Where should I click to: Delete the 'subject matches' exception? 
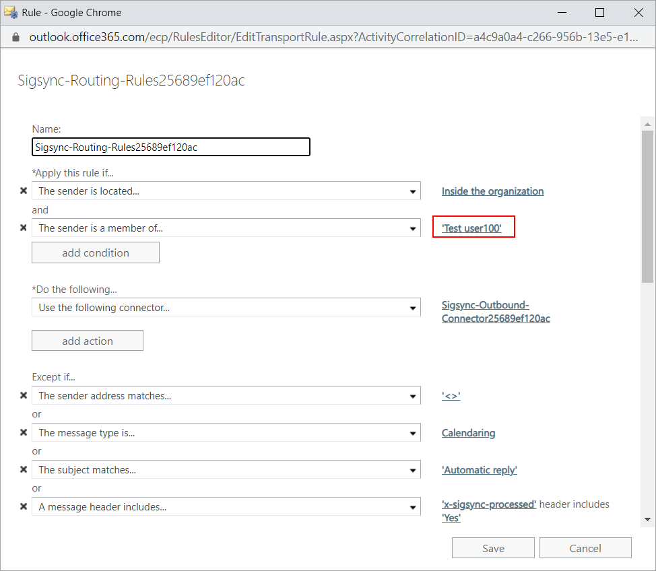(x=24, y=470)
